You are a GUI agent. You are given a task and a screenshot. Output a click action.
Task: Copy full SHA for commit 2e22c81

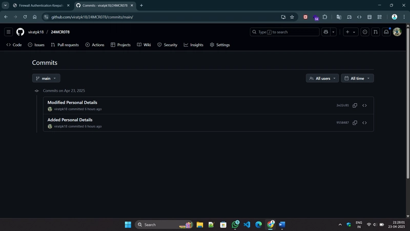355,105
